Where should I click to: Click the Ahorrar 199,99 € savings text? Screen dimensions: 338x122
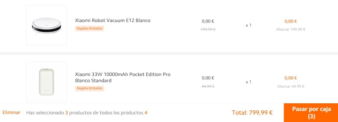pyautogui.click(x=291, y=29)
